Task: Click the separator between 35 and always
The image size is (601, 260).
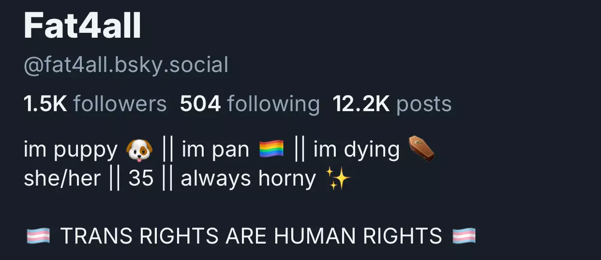Action: coord(167,179)
